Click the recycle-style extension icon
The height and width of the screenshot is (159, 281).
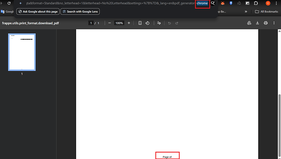click(239, 3)
